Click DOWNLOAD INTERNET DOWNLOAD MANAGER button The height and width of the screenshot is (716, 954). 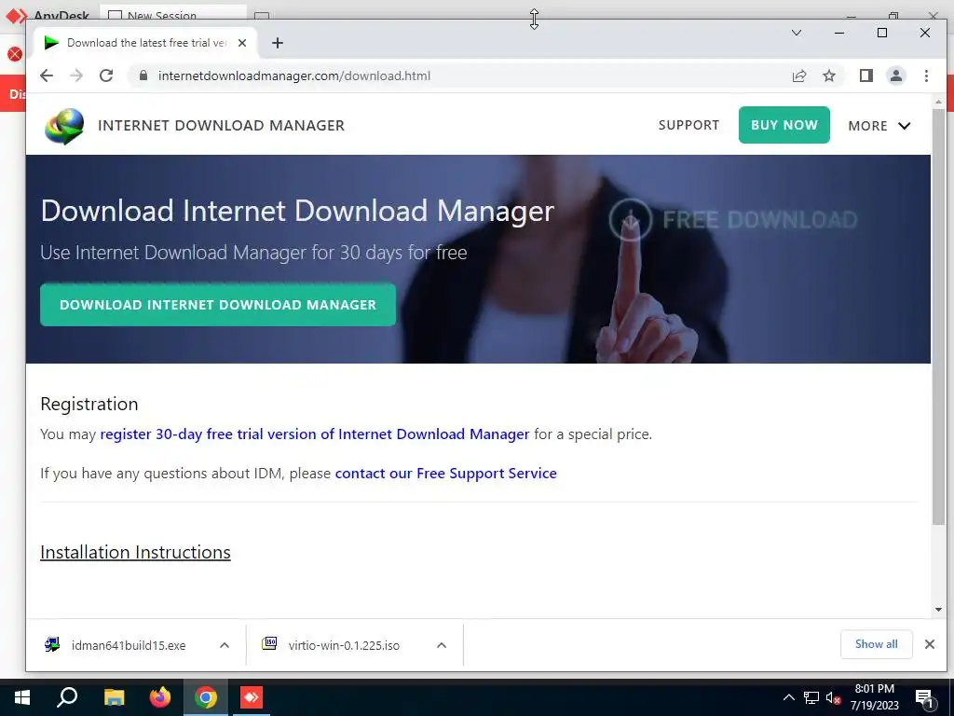tap(218, 305)
